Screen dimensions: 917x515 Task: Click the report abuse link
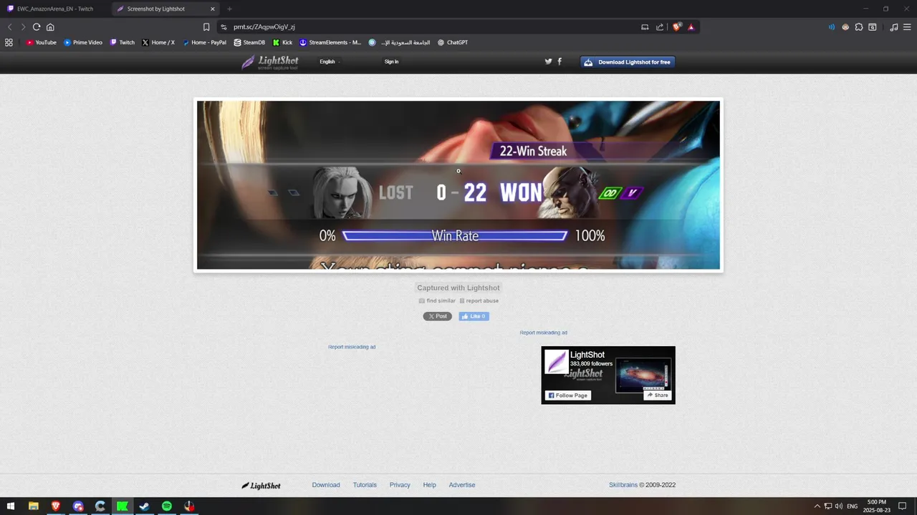[479, 301]
